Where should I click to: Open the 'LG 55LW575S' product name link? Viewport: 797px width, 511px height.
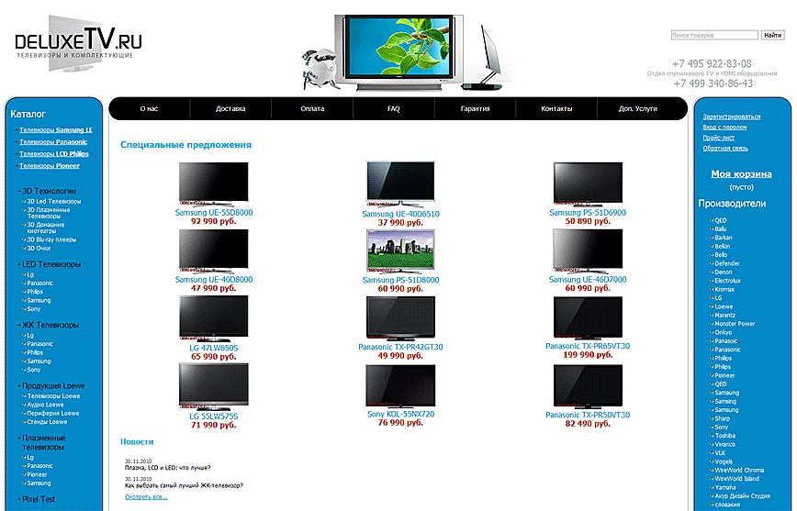click(213, 417)
